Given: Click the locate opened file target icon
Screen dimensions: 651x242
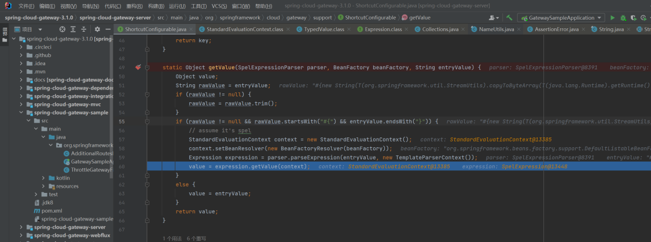Looking at the screenshot, I should [62, 29].
